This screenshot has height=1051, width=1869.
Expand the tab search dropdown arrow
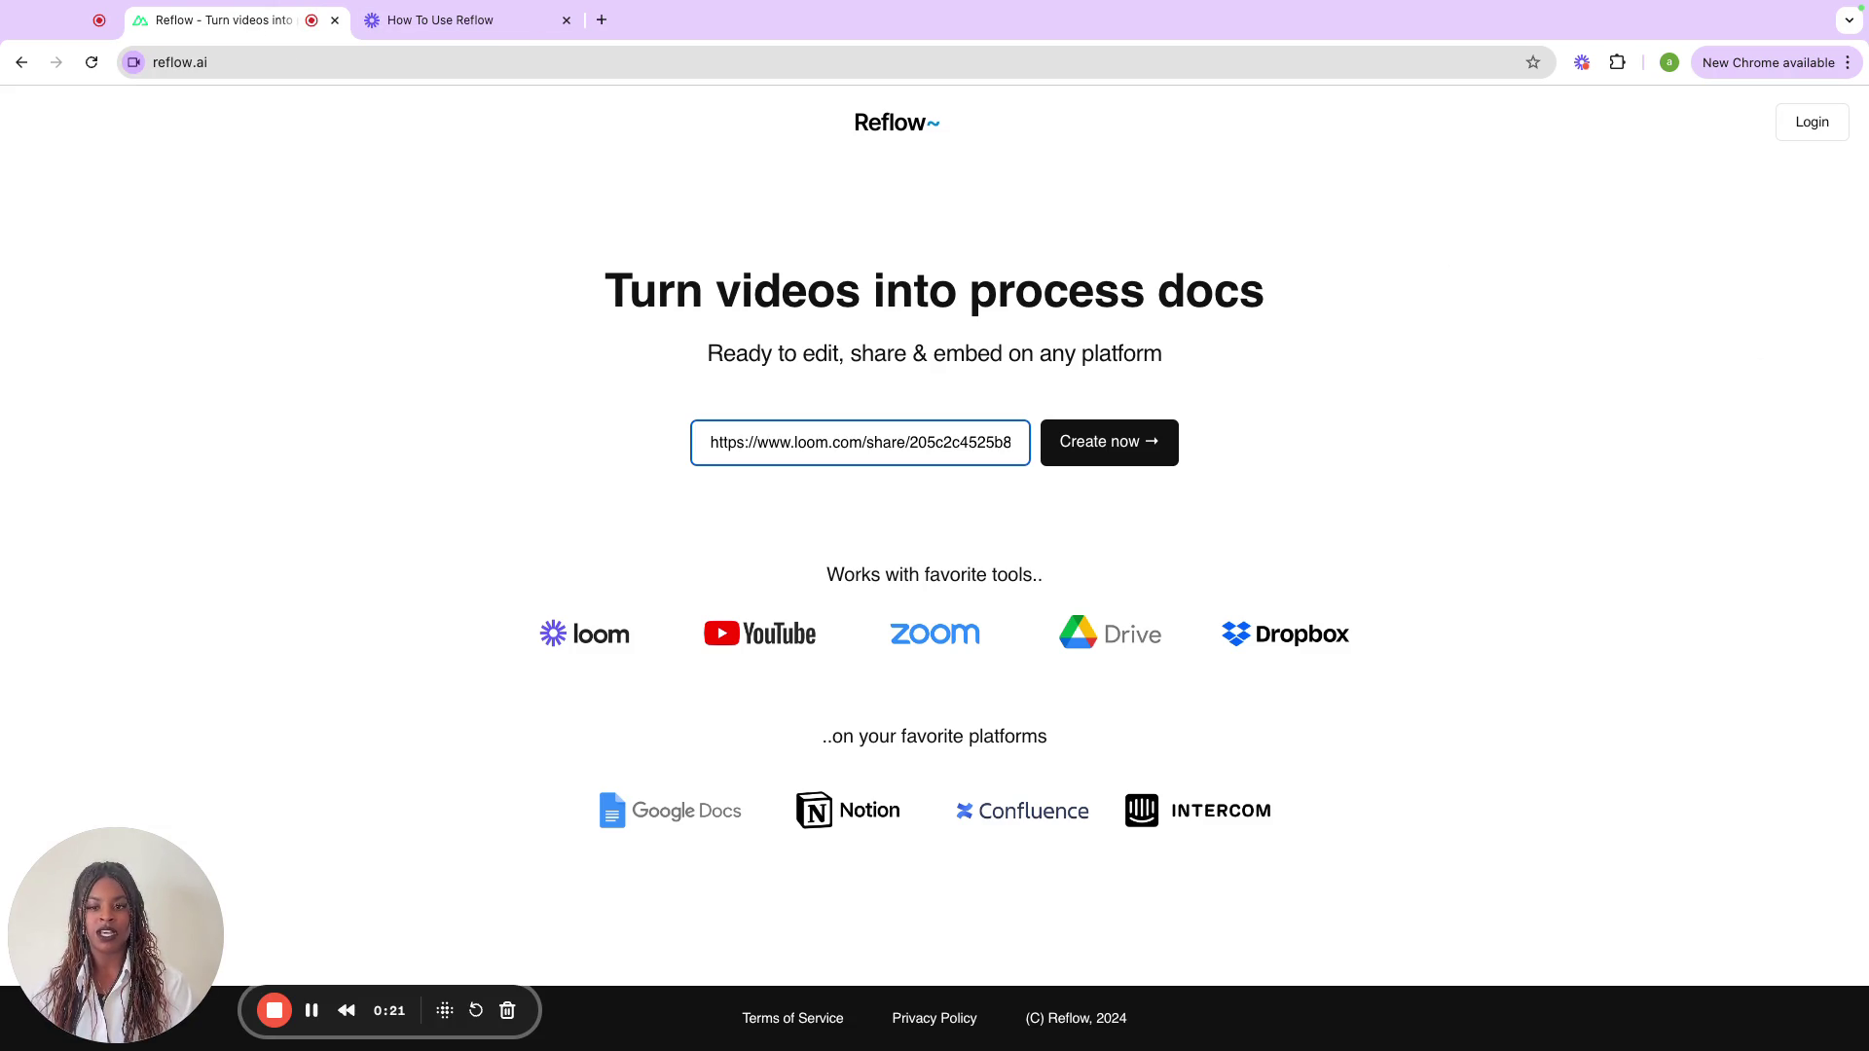[1849, 19]
